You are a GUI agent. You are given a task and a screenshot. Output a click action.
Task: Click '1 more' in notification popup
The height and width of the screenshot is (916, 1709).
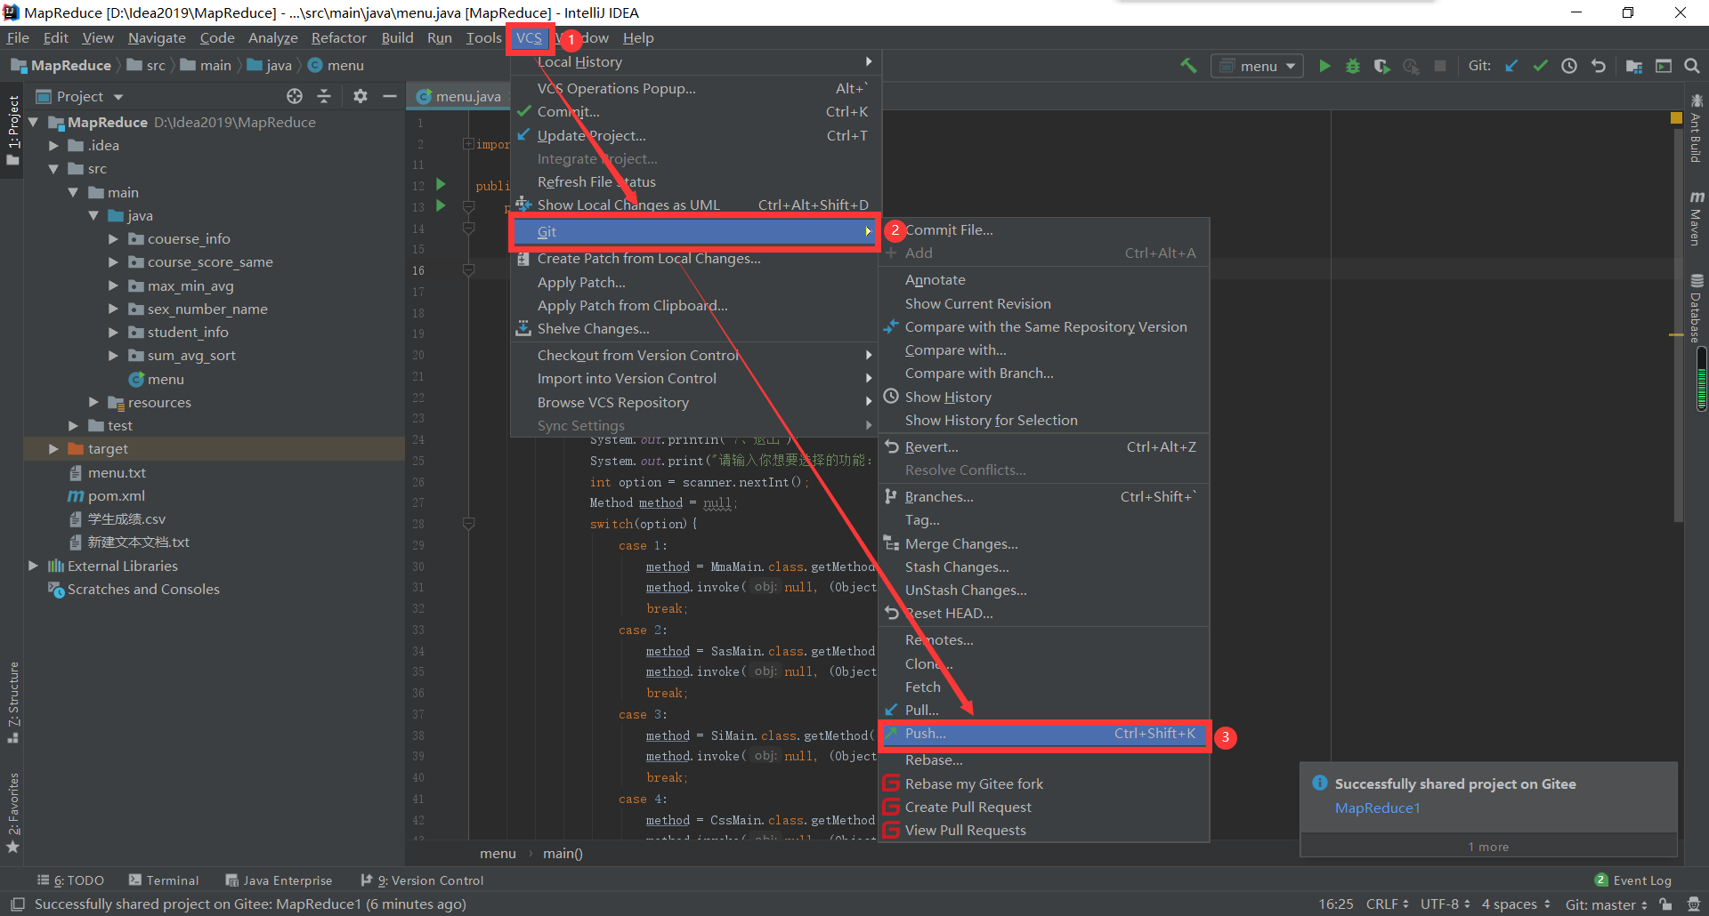tap(1488, 848)
